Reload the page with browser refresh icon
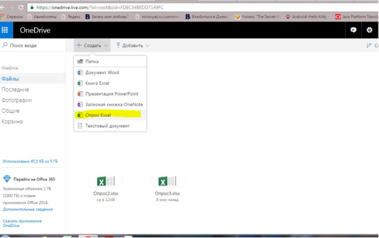Image resolution: width=379 pixels, height=238 pixels. 21,7
